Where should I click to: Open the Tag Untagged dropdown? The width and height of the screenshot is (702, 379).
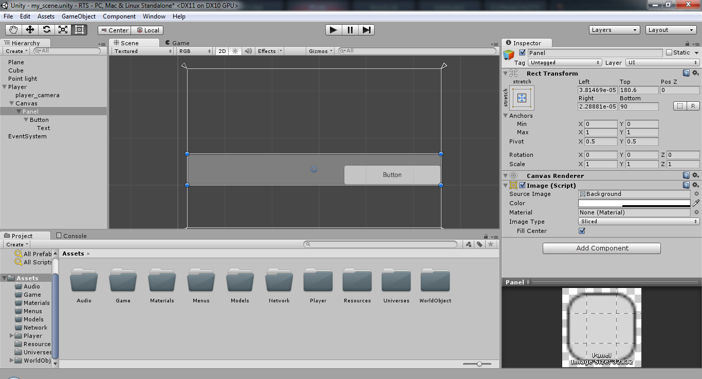click(565, 62)
